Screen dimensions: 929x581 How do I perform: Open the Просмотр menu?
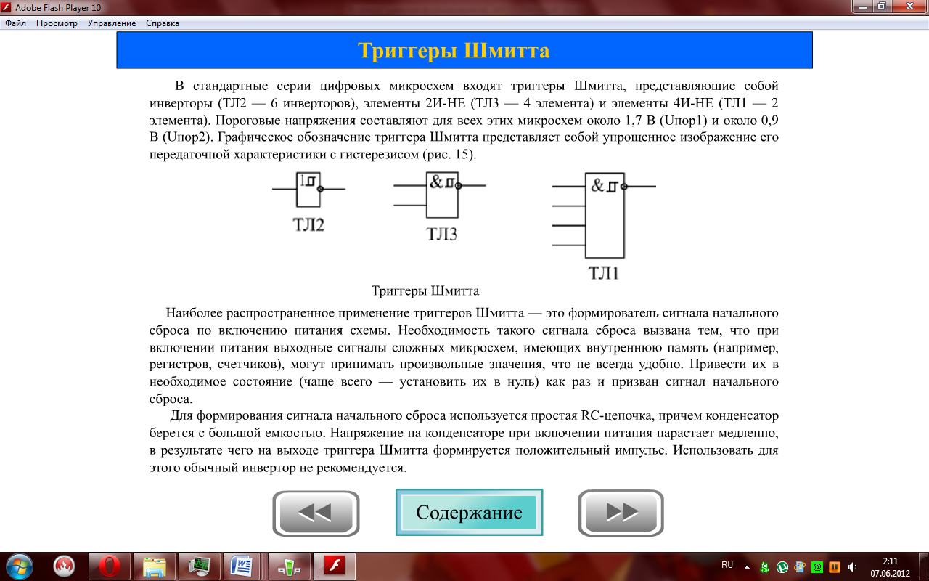(x=57, y=23)
